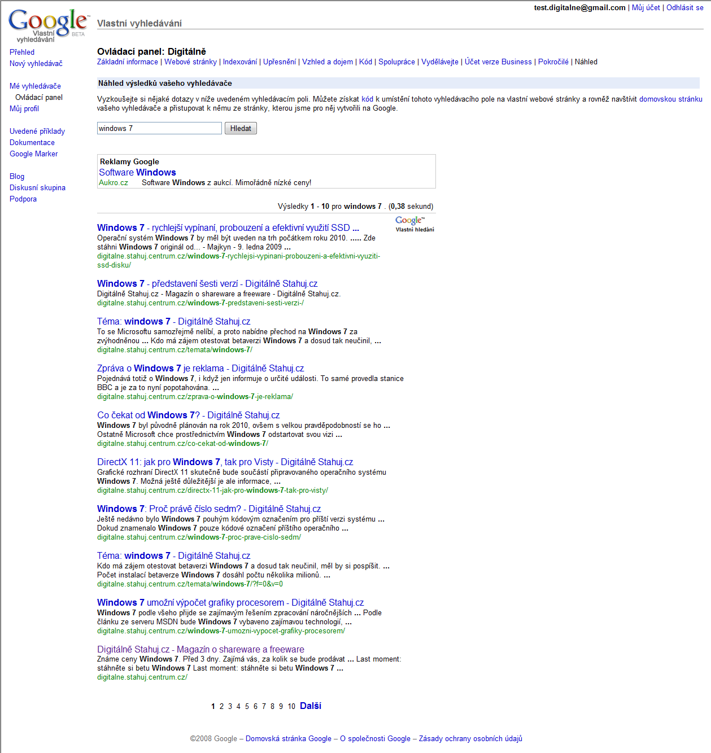Switch to Kód tab
The width and height of the screenshot is (711, 753).
pyautogui.click(x=366, y=62)
